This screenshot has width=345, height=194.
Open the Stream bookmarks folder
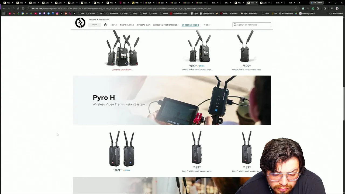[91, 13]
